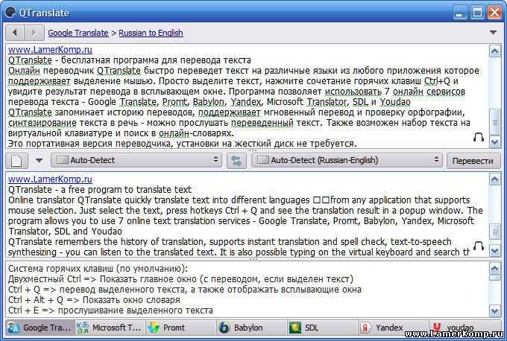Image resolution: width=507 pixels, height=341 pixels.
Task: Listen to translated text via headphones icon
Action: [479, 246]
